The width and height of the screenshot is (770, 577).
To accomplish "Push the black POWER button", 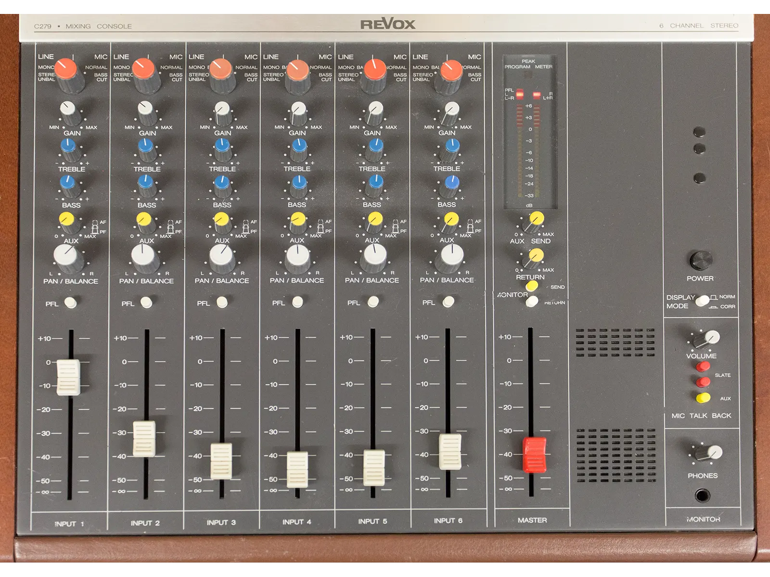I will click(701, 261).
